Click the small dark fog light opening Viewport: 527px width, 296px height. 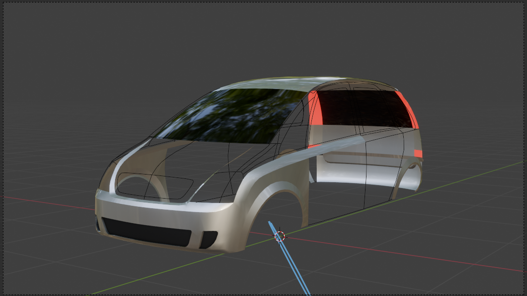[x=208, y=239]
